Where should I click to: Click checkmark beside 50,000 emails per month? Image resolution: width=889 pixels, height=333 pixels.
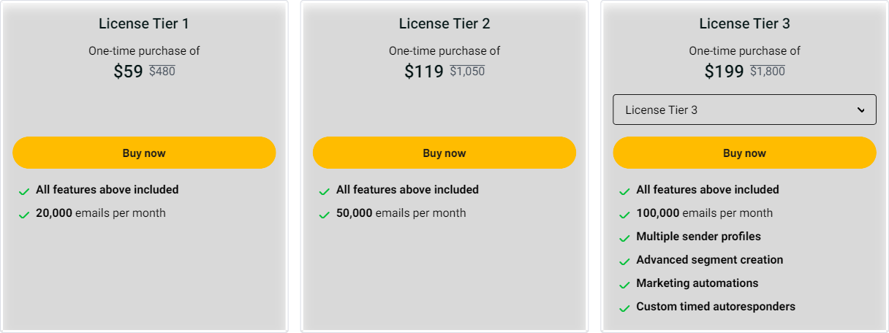coord(324,215)
